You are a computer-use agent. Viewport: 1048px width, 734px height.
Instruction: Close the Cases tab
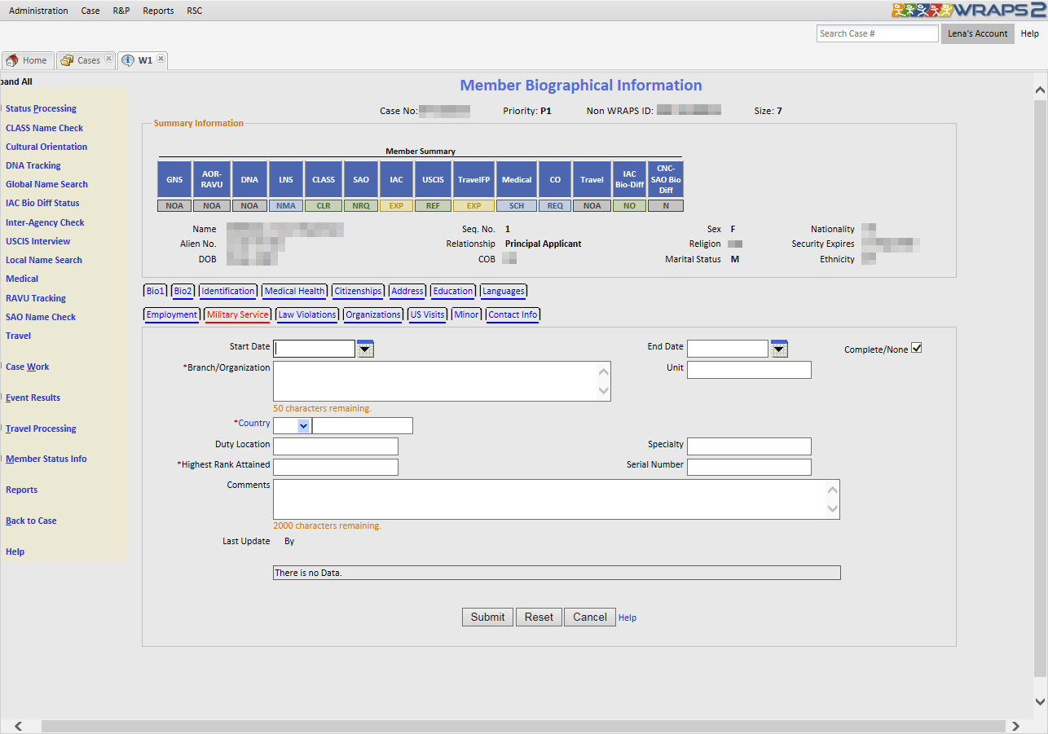(x=108, y=59)
